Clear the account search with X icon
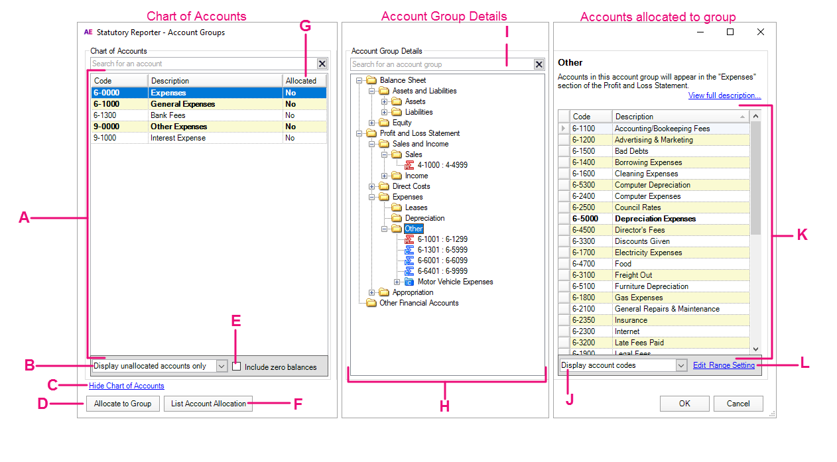The image size is (837, 462). [x=322, y=64]
